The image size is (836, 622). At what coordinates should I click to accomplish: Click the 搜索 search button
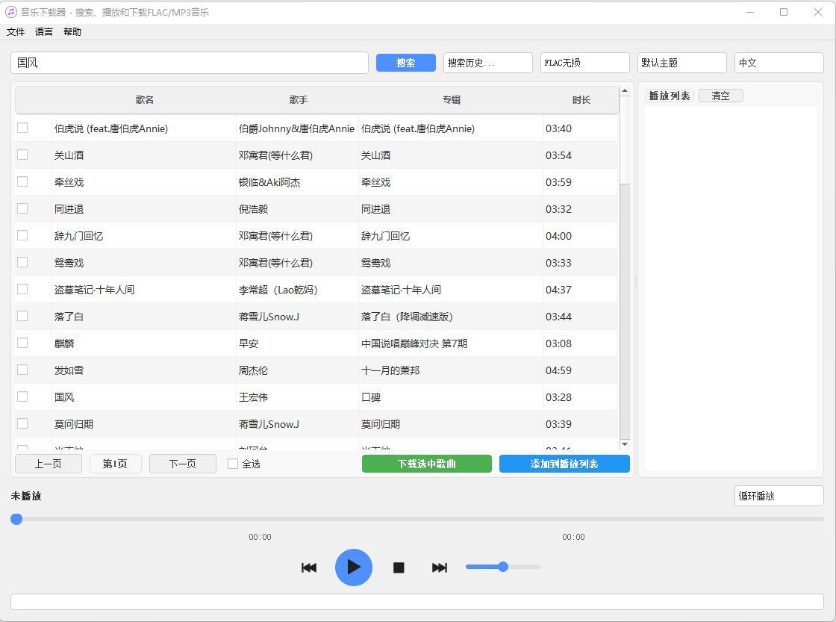pos(405,63)
